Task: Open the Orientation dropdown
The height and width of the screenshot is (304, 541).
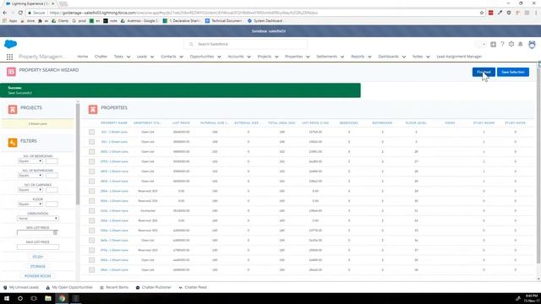Action: coord(37,219)
